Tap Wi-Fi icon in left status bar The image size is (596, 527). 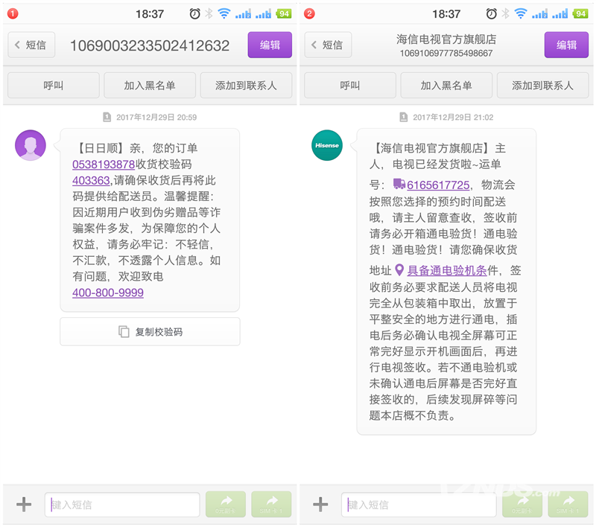tap(224, 14)
